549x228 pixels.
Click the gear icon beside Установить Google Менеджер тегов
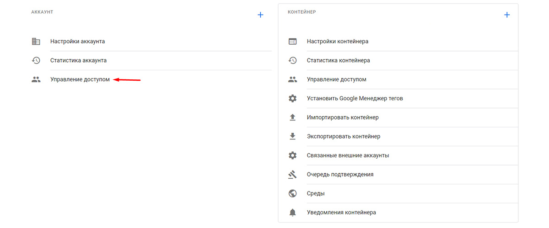pyautogui.click(x=293, y=98)
